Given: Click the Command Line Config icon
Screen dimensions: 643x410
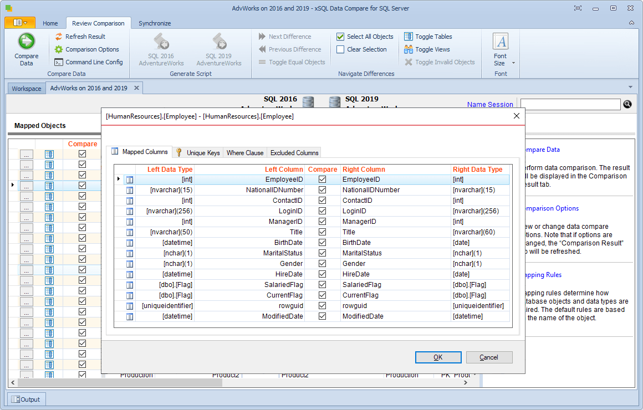Looking at the screenshot, I should click(x=59, y=62).
